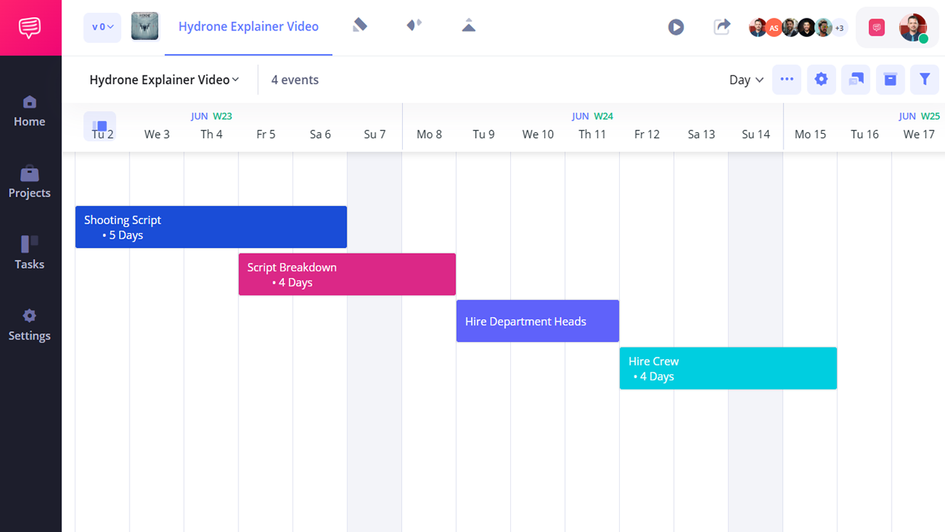
Task: Click the Su 7 date header
Action: coord(375,134)
